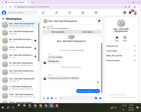The height and width of the screenshot is (112, 141).
Task: Open Sean's conversation in the list
Action: 19,80
